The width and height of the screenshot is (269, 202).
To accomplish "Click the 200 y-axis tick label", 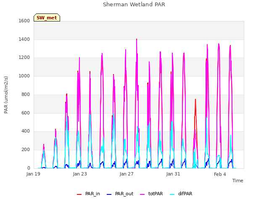I will (26, 150).
